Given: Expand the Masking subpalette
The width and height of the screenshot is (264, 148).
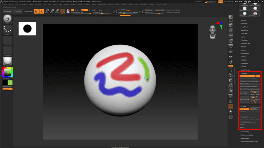Looking at the screenshot, I should click(243, 57).
